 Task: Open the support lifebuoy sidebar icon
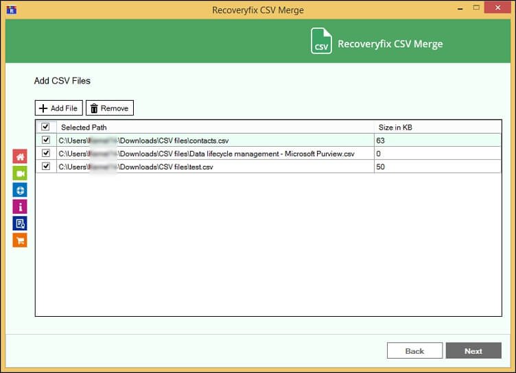pos(20,190)
